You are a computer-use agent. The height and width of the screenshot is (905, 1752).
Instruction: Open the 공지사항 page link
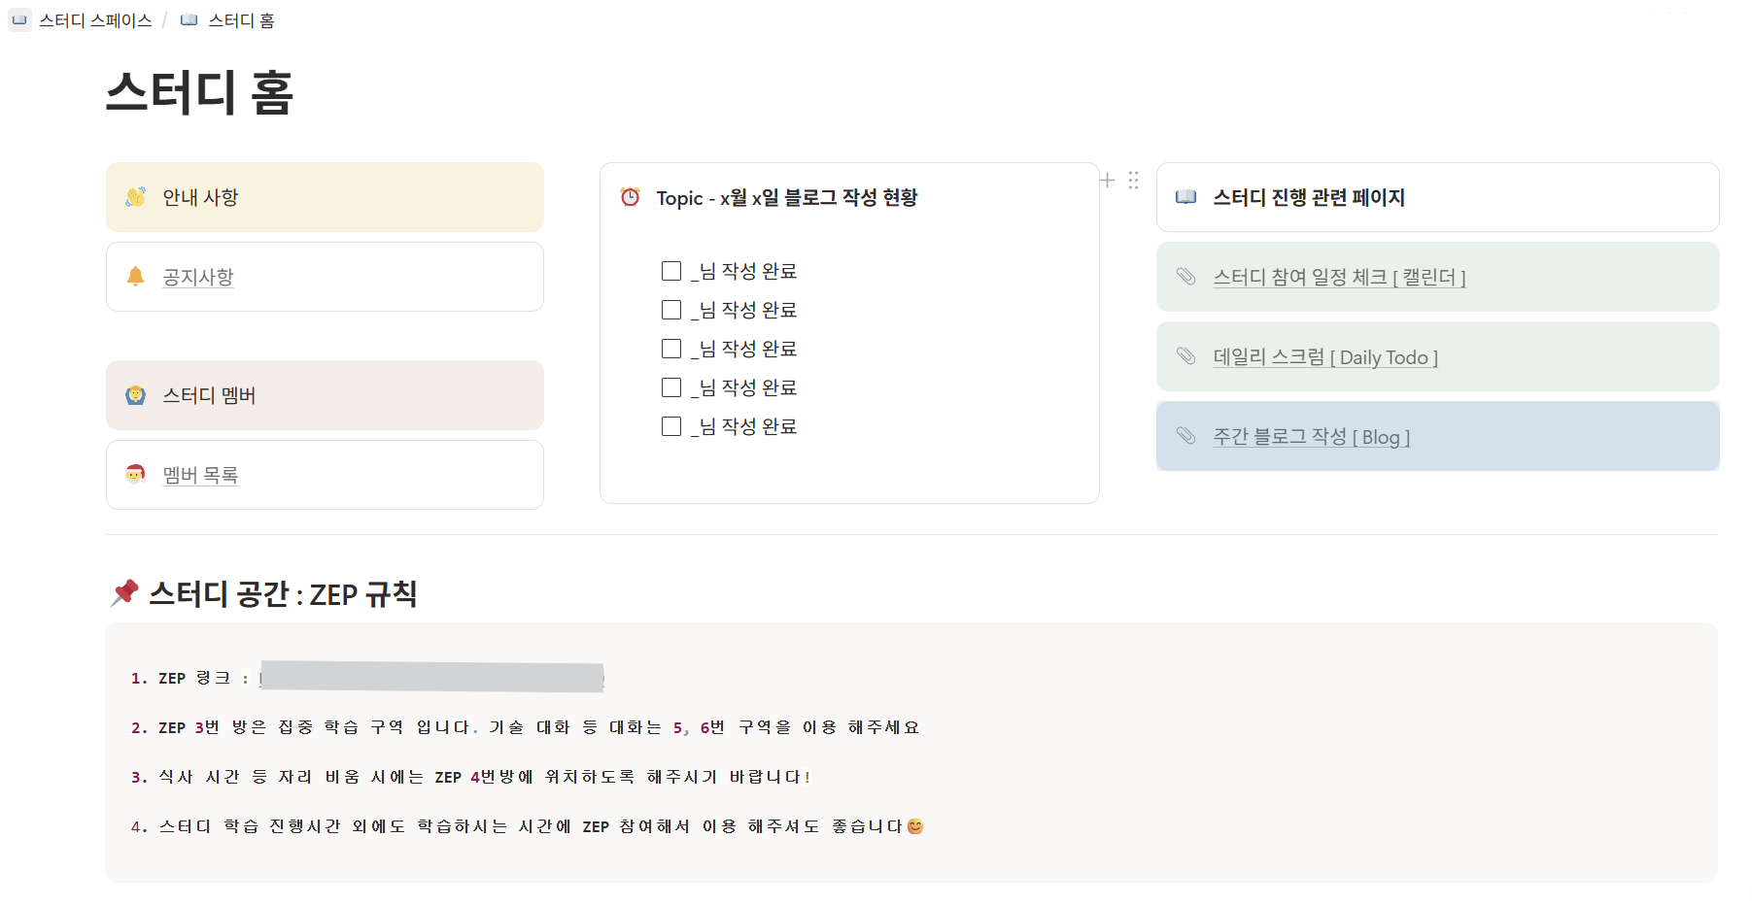point(198,277)
